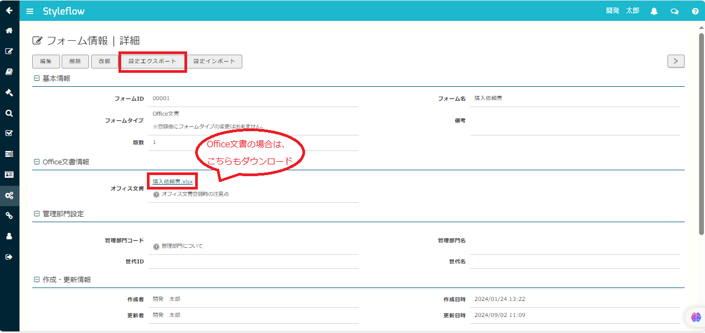The height and width of the screenshot is (333, 705).
Task: Click the 削除 button
Action: [x=76, y=62]
